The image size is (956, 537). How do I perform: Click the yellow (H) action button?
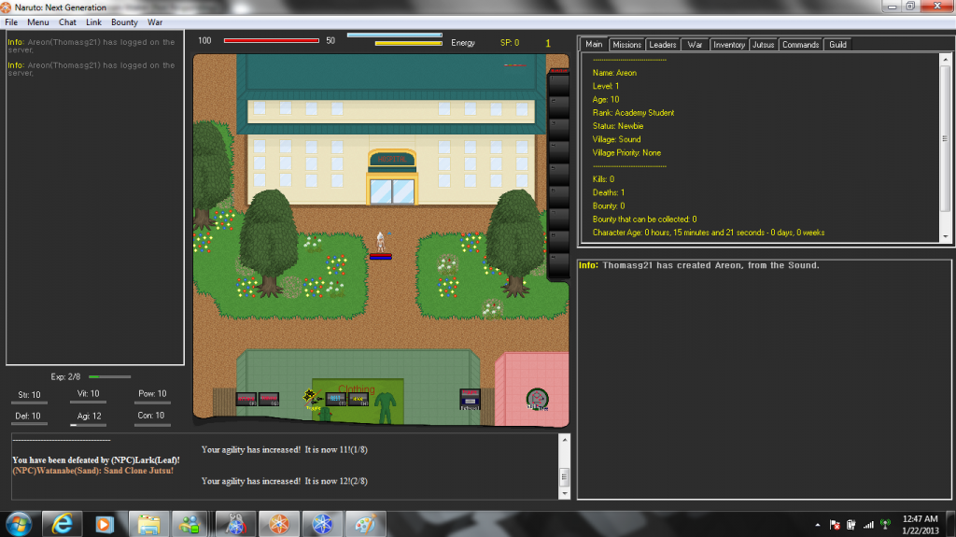tap(358, 399)
